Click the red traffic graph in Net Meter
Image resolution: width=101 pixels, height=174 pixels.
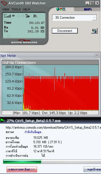61,93
